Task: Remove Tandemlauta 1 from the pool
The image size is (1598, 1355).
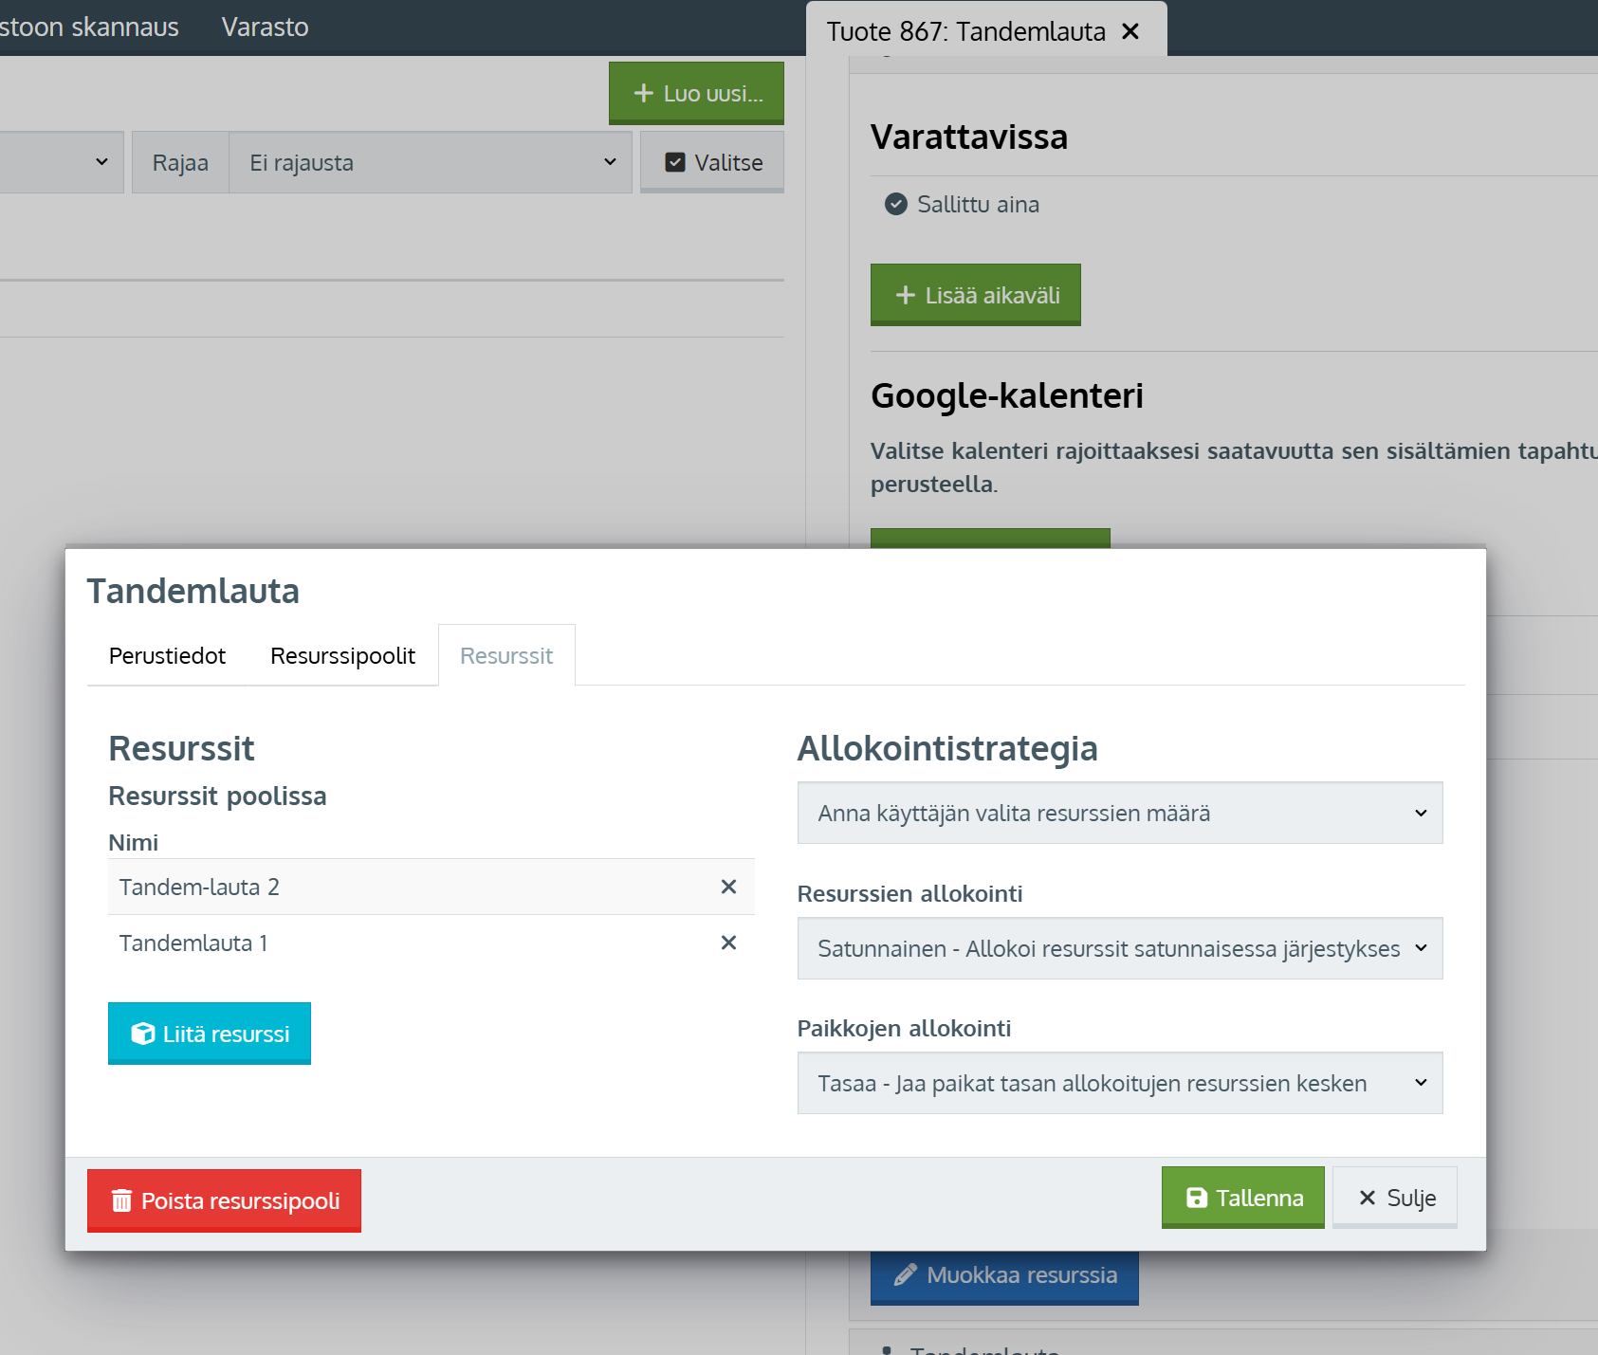Action: pyautogui.click(x=728, y=943)
